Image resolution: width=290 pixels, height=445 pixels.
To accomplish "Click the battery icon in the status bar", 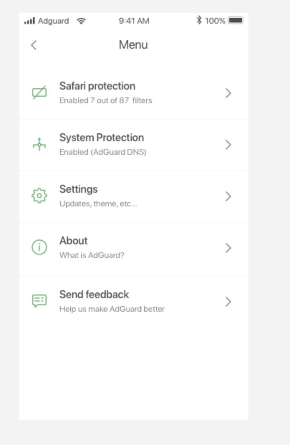I will [x=236, y=21].
